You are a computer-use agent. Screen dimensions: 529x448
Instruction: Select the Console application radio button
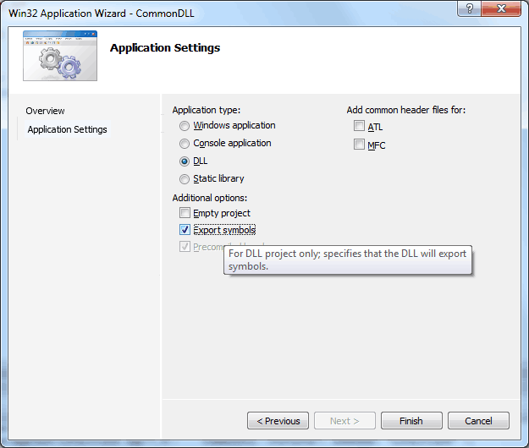coord(185,144)
